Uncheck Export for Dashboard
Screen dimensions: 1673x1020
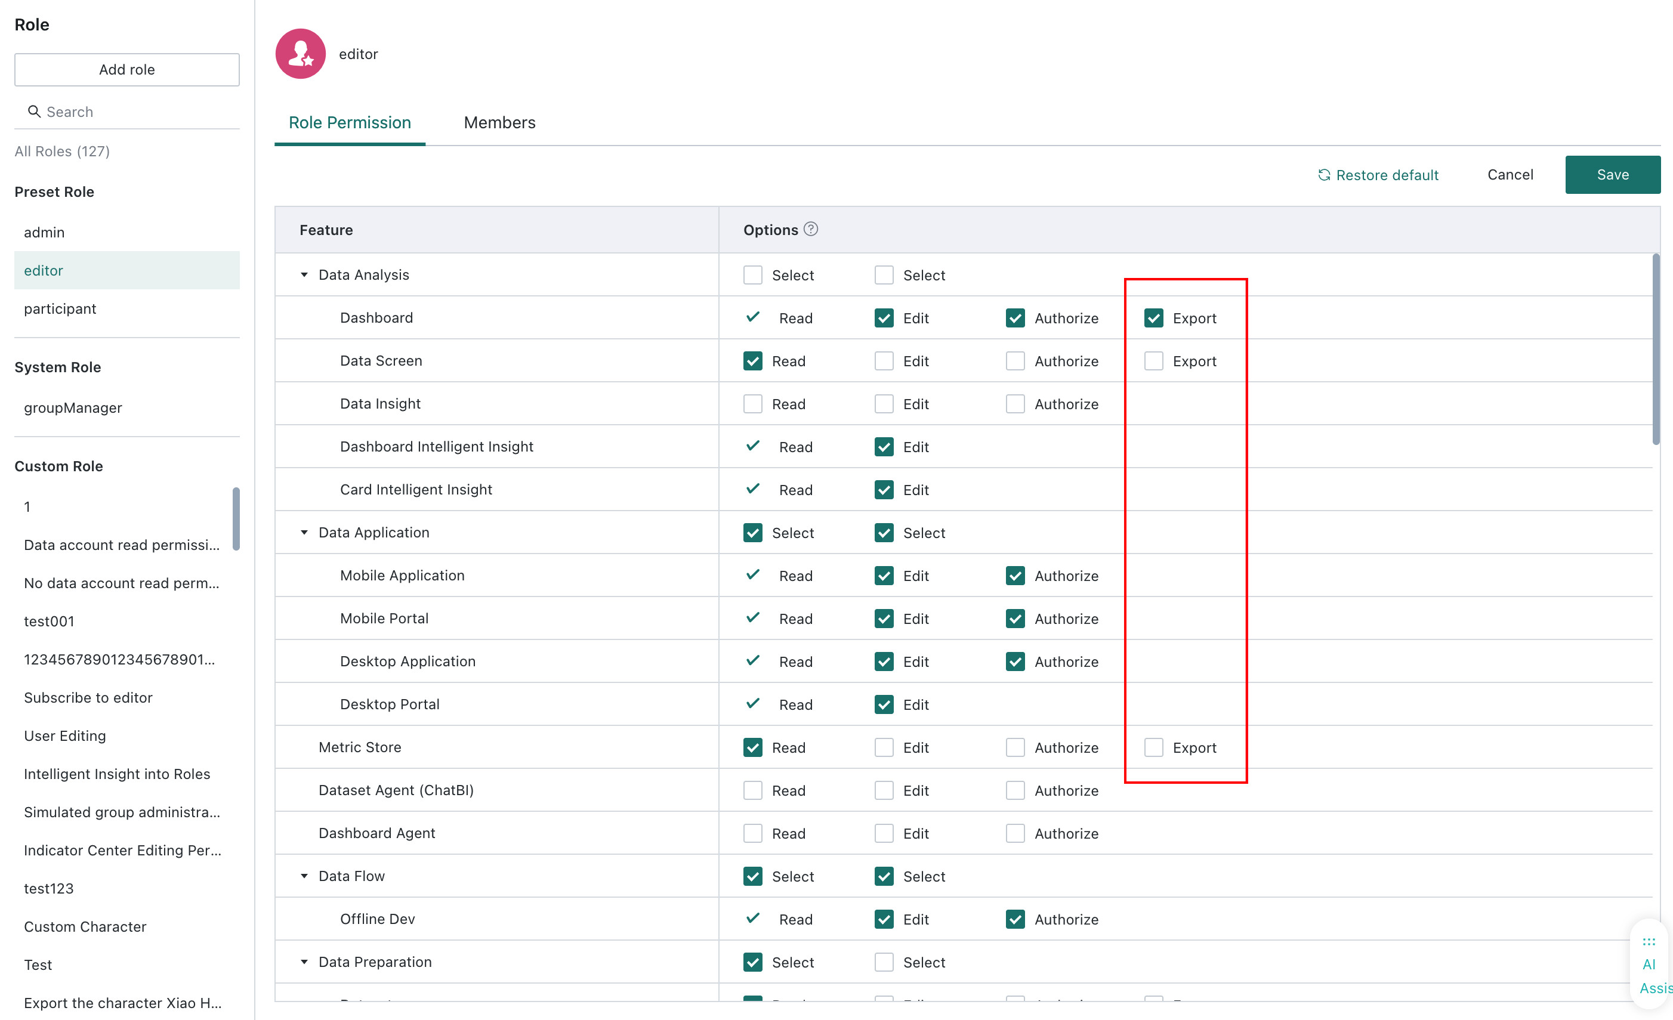click(1153, 319)
